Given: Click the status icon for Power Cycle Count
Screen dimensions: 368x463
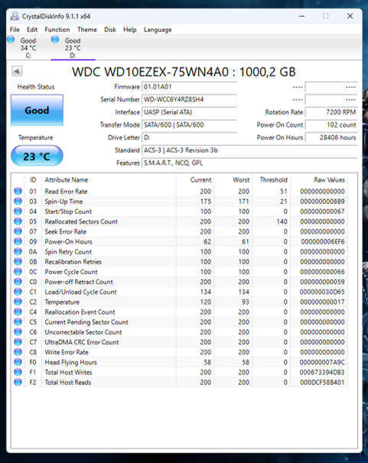Looking at the screenshot, I should (18, 271).
